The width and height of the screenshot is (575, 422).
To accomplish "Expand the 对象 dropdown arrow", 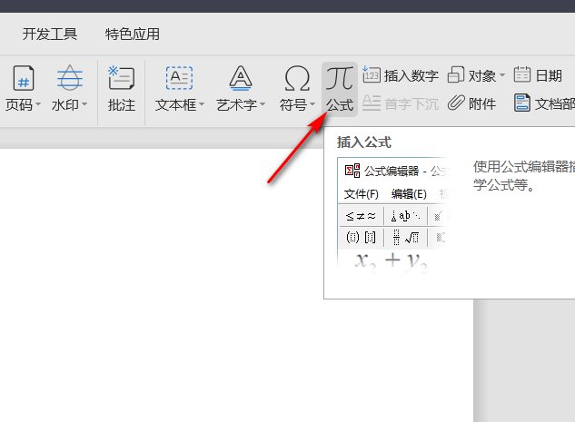I will point(502,75).
